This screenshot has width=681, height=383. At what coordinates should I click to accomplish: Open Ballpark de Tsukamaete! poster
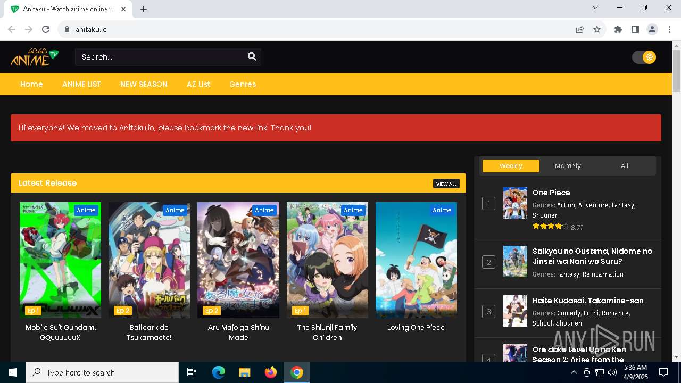click(x=149, y=260)
